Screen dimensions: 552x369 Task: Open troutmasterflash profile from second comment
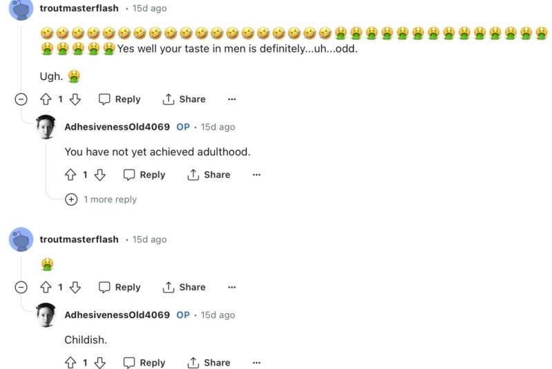(79, 239)
